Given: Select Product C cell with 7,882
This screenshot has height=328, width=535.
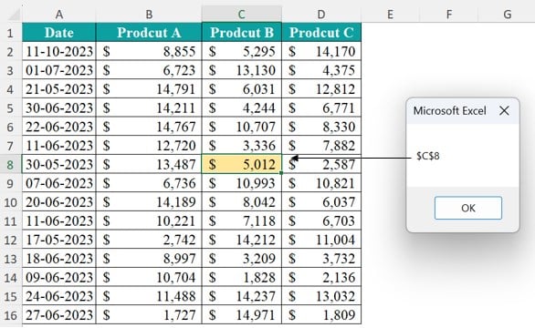Looking at the screenshot, I should pos(321,146).
